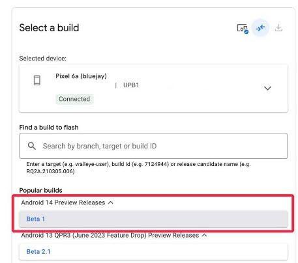Click the phone icon beside Pixel 6a

(37, 80)
